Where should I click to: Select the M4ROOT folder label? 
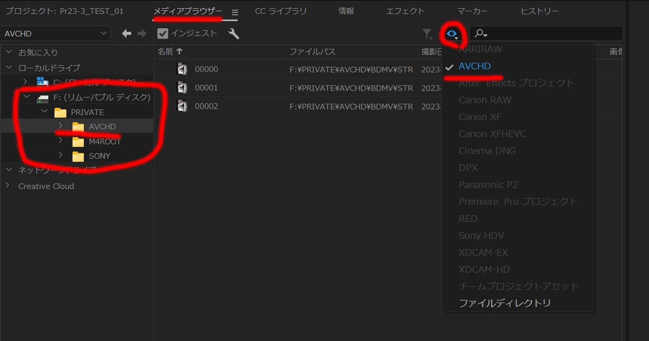coord(105,141)
